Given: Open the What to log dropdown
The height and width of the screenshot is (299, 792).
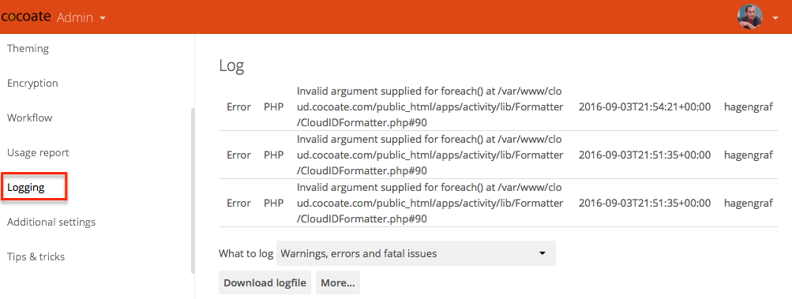Looking at the screenshot, I should click(415, 253).
